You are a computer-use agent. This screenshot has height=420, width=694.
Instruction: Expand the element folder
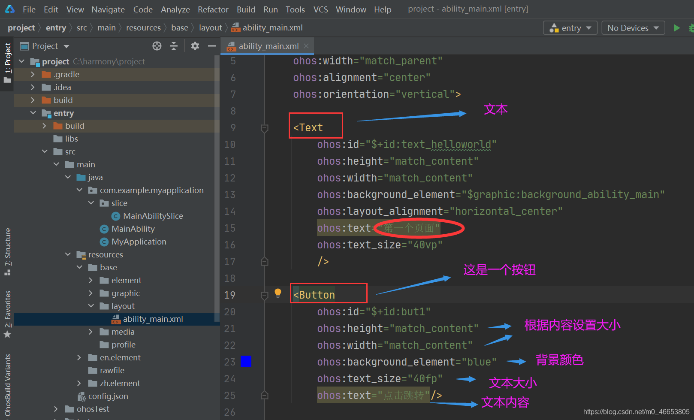click(x=91, y=280)
